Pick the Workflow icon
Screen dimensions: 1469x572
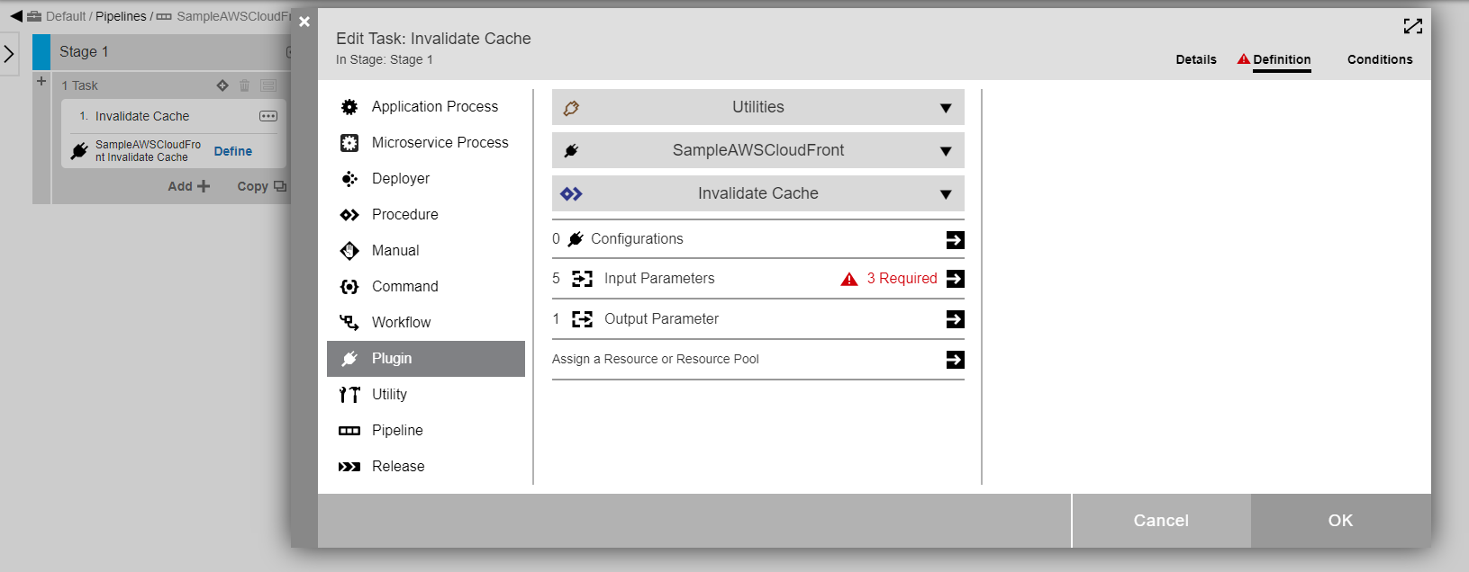click(349, 322)
